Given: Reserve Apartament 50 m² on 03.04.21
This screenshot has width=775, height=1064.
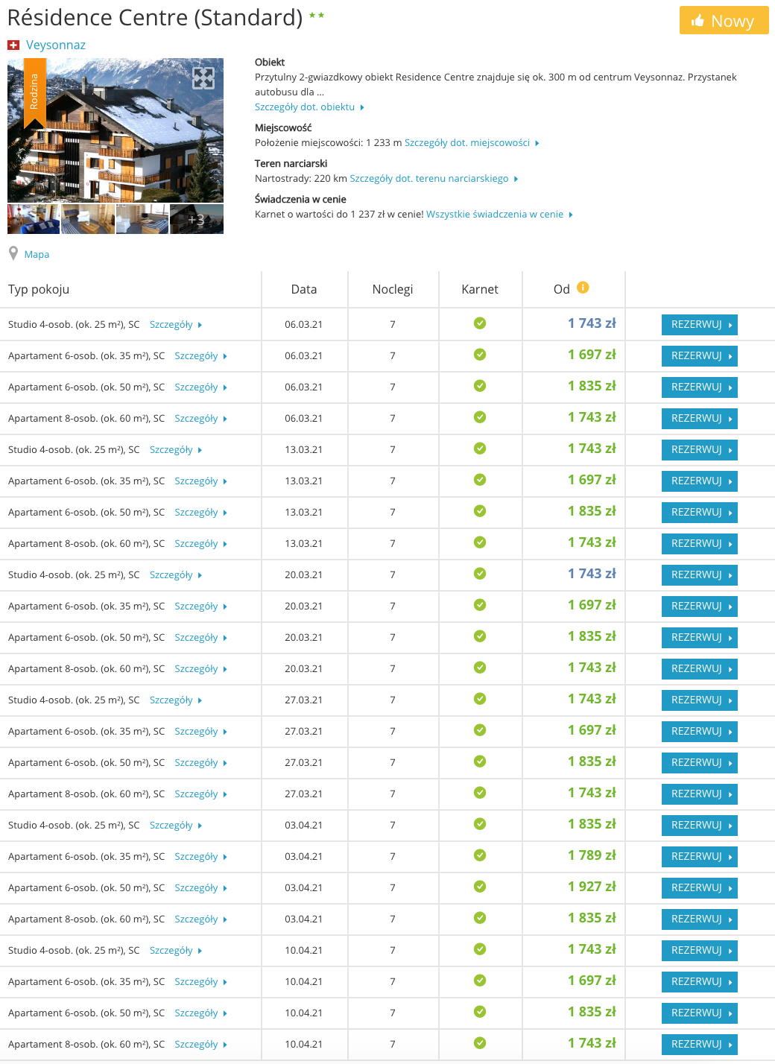Looking at the screenshot, I should click(x=700, y=887).
